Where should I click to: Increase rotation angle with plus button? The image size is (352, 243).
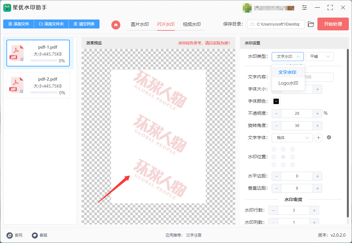[317, 126]
